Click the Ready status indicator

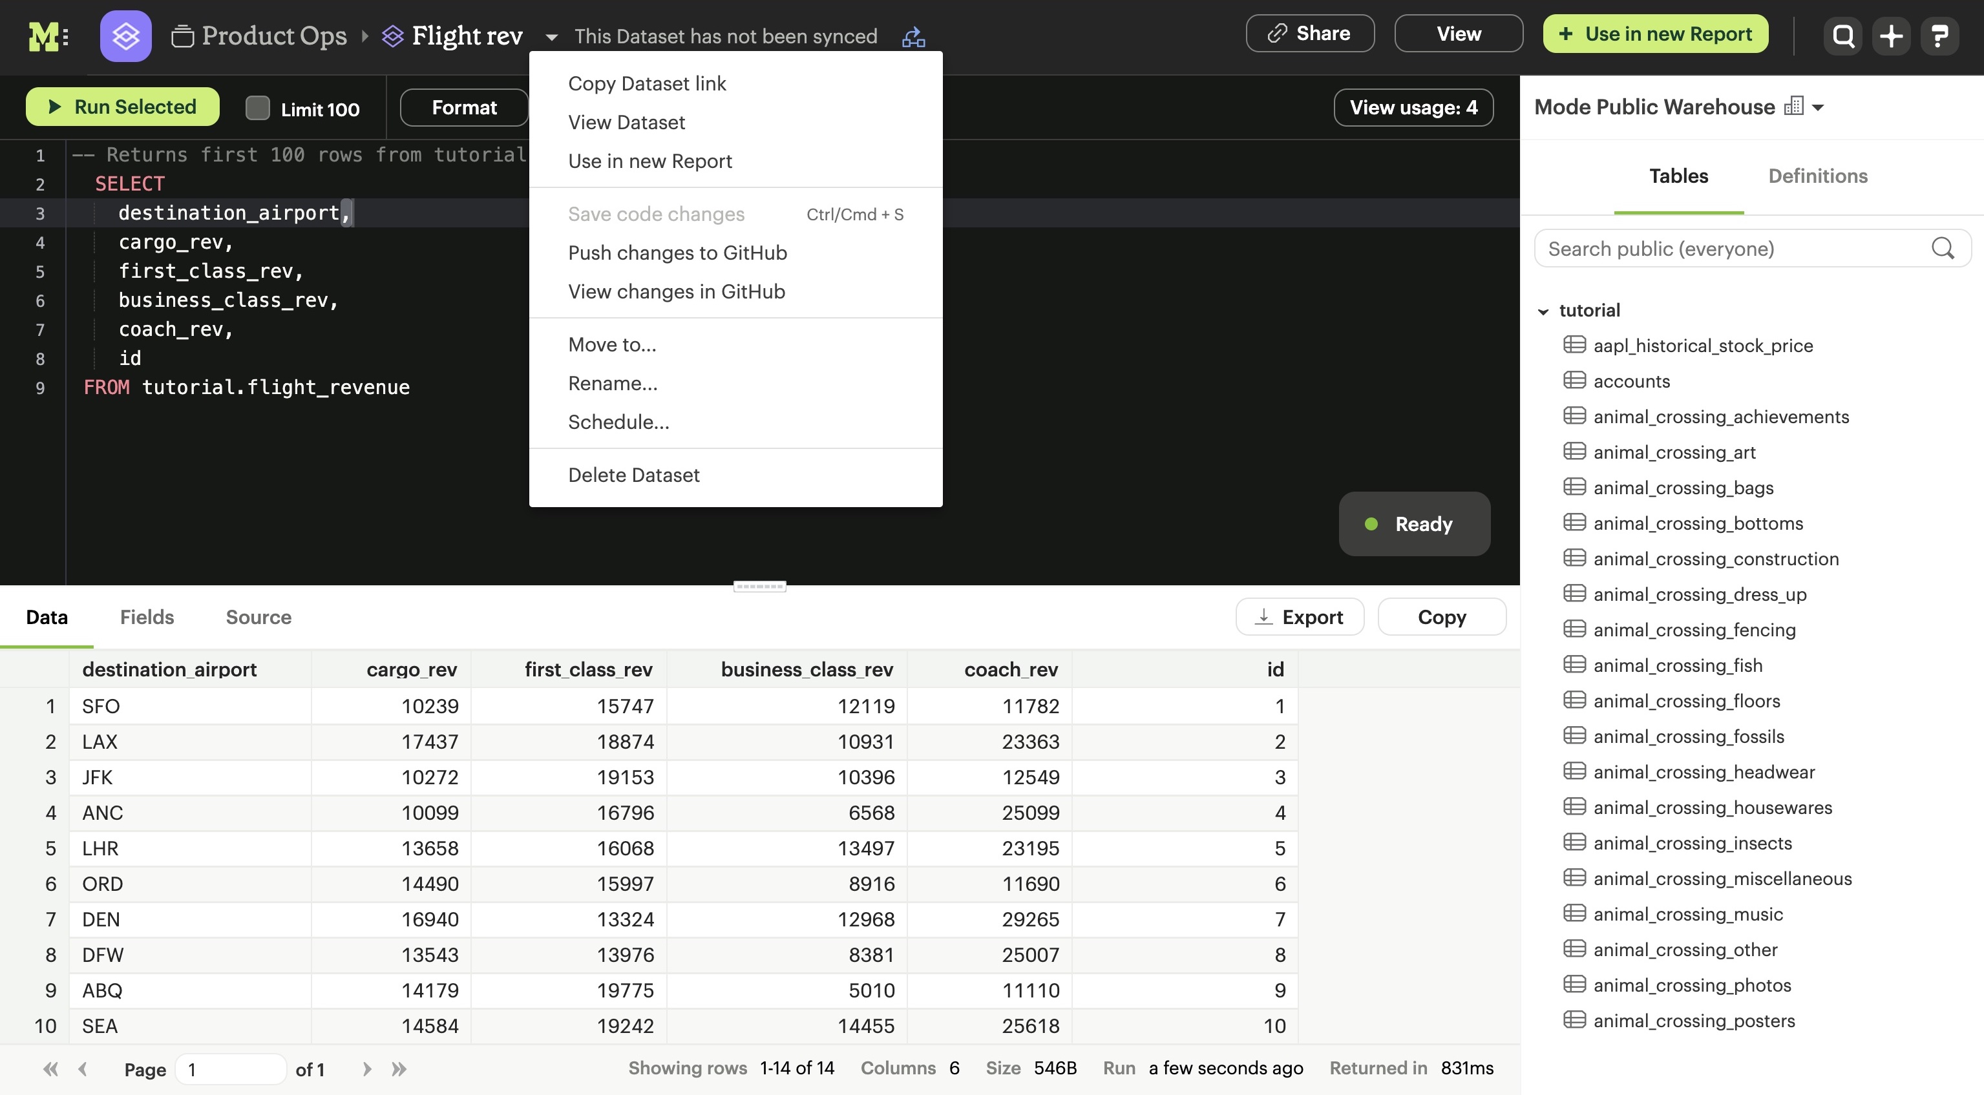[1414, 524]
